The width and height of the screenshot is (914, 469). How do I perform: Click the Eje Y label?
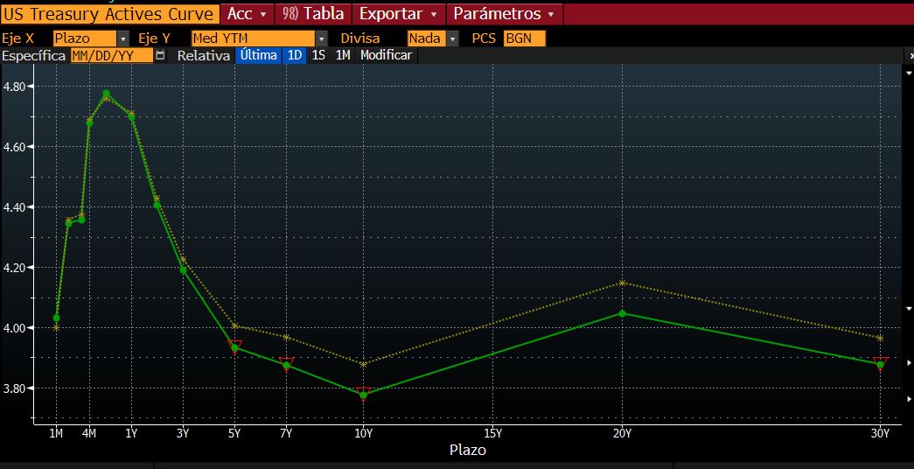click(x=155, y=38)
